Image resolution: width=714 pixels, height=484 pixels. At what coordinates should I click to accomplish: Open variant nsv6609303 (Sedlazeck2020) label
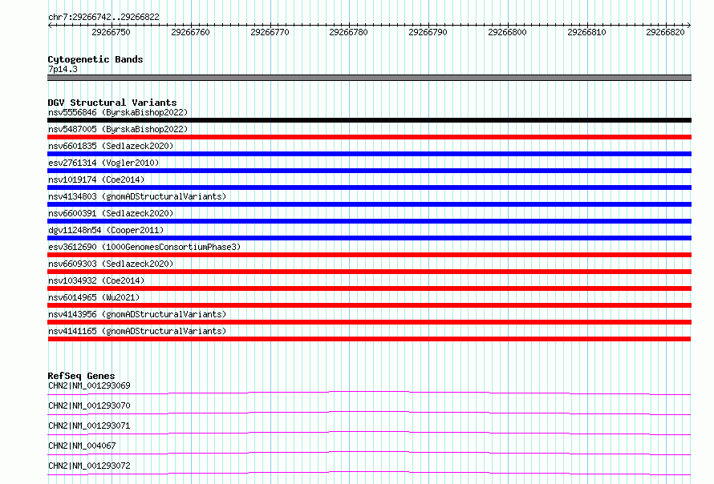click(111, 264)
